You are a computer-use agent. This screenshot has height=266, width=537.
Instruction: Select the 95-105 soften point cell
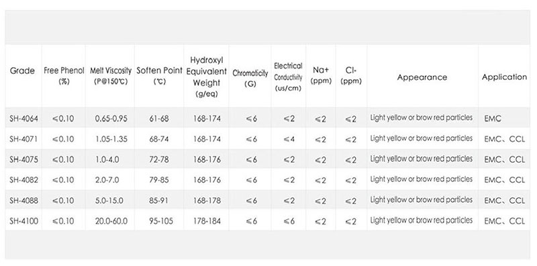(159, 222)
